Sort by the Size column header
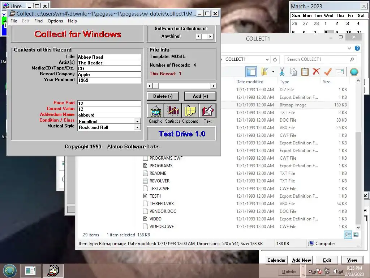Screen dimensions: 370x278 click(327, 82)
